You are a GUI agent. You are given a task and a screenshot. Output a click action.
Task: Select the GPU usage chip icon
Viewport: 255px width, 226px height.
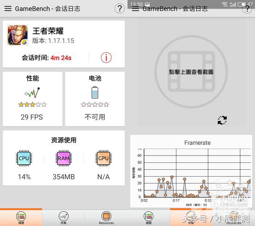tap(103, 158)
